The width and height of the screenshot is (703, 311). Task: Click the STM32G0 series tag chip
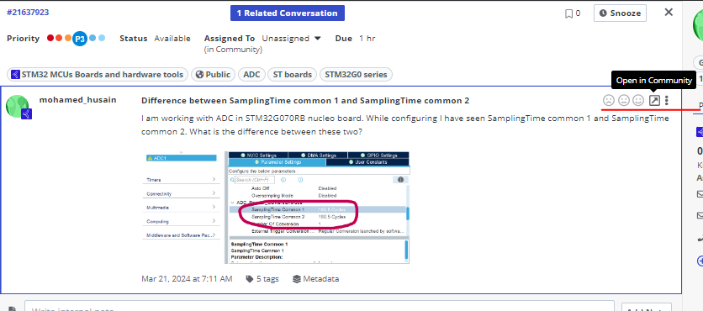click(356, 75)
